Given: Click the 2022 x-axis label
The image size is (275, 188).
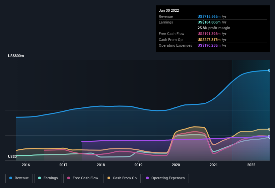Looking at the screenshot, I should tap(251, 165).
